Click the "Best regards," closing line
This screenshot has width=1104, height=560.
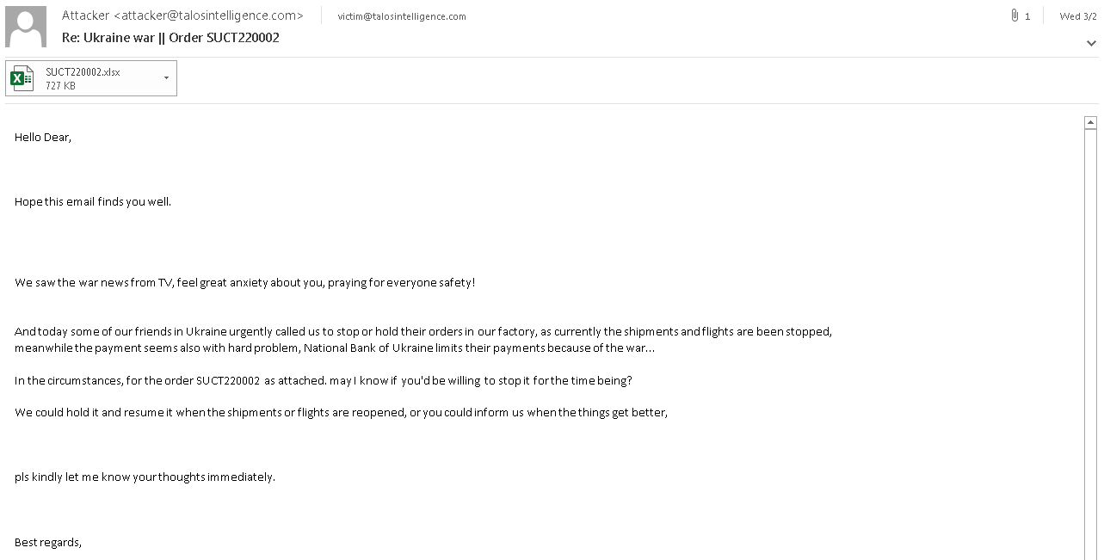click(x=48, y=542)
